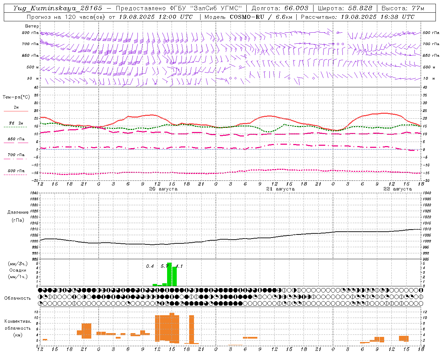The width and height of the screenshot is (441, 352).
Task: Click the red 2м temperature legend line
Action: tap(16, 111)
